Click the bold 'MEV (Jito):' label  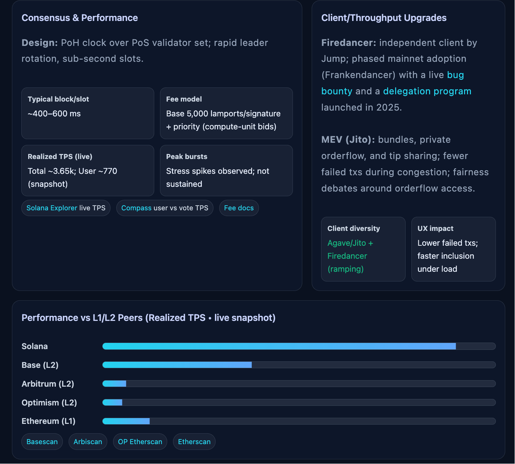[348, 140]
